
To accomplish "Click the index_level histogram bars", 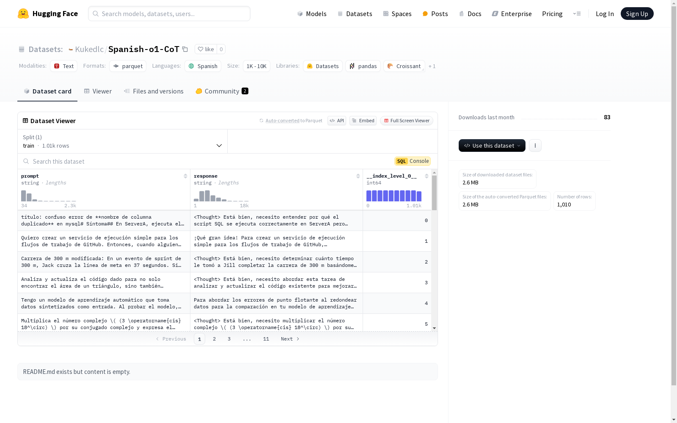I will tap(394, 195).
